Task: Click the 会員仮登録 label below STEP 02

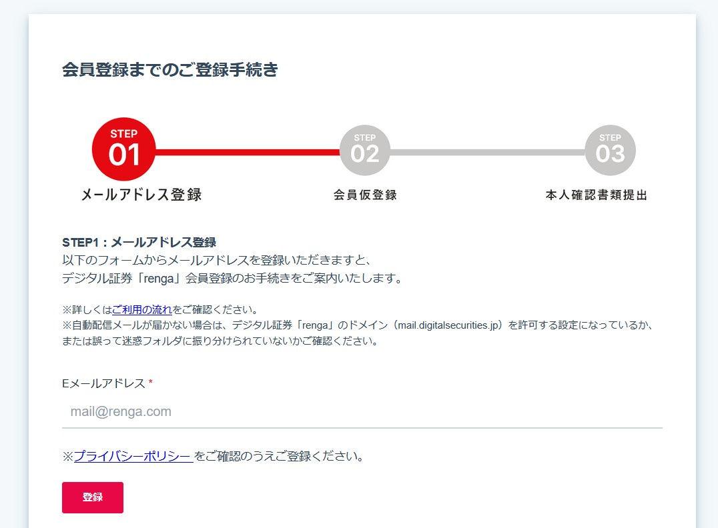Action: click(364, 193)
